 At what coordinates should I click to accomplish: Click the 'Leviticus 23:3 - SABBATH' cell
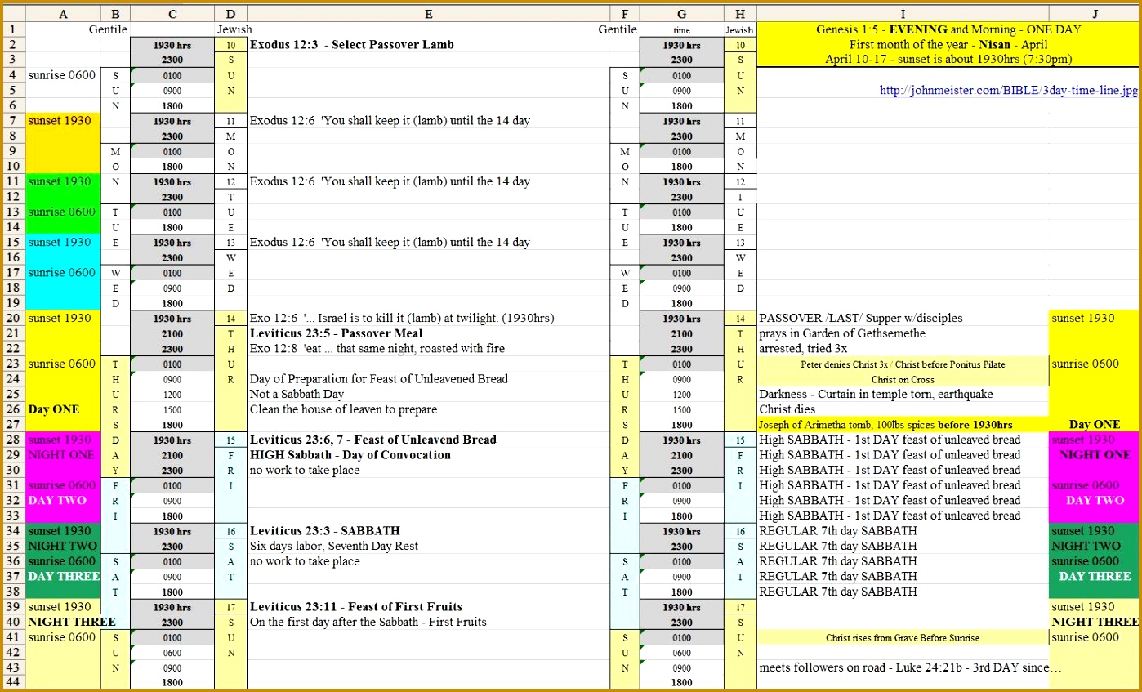pos(322,530)
